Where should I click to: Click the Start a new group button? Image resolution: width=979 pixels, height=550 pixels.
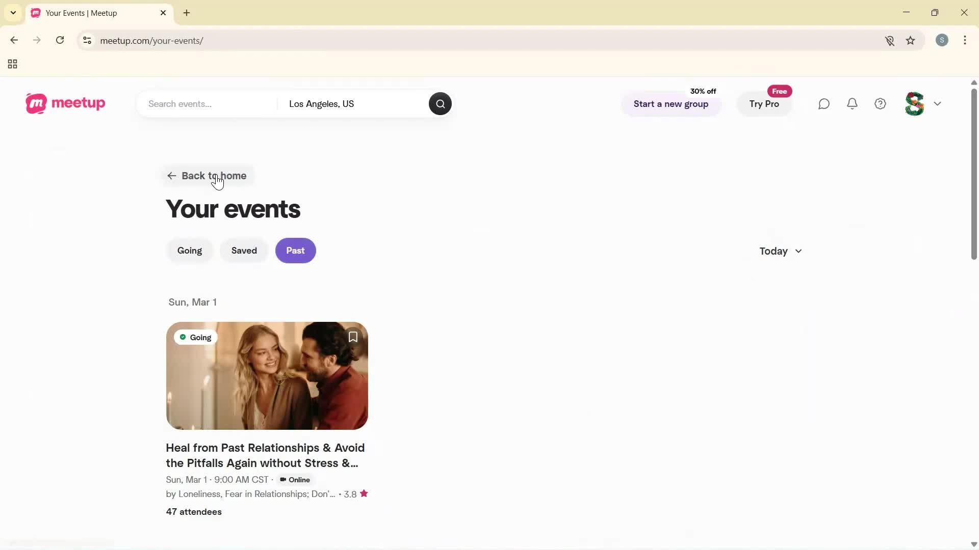pyautogui.click(x=671, y=104)
